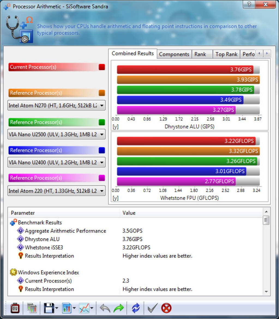Open the save dropdown arrow next to floppy
Image resolution: width=279 pixels, height=319 pixels.
(x=57, y=308)
